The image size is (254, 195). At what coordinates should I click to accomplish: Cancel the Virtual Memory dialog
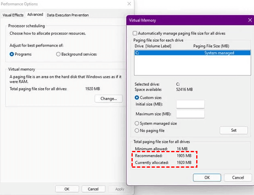[238, 177]
